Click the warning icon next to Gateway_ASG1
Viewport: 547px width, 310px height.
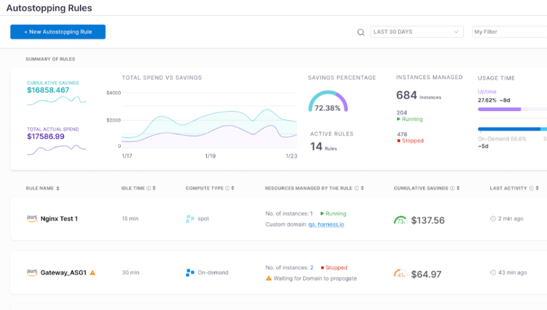point(92,273)
